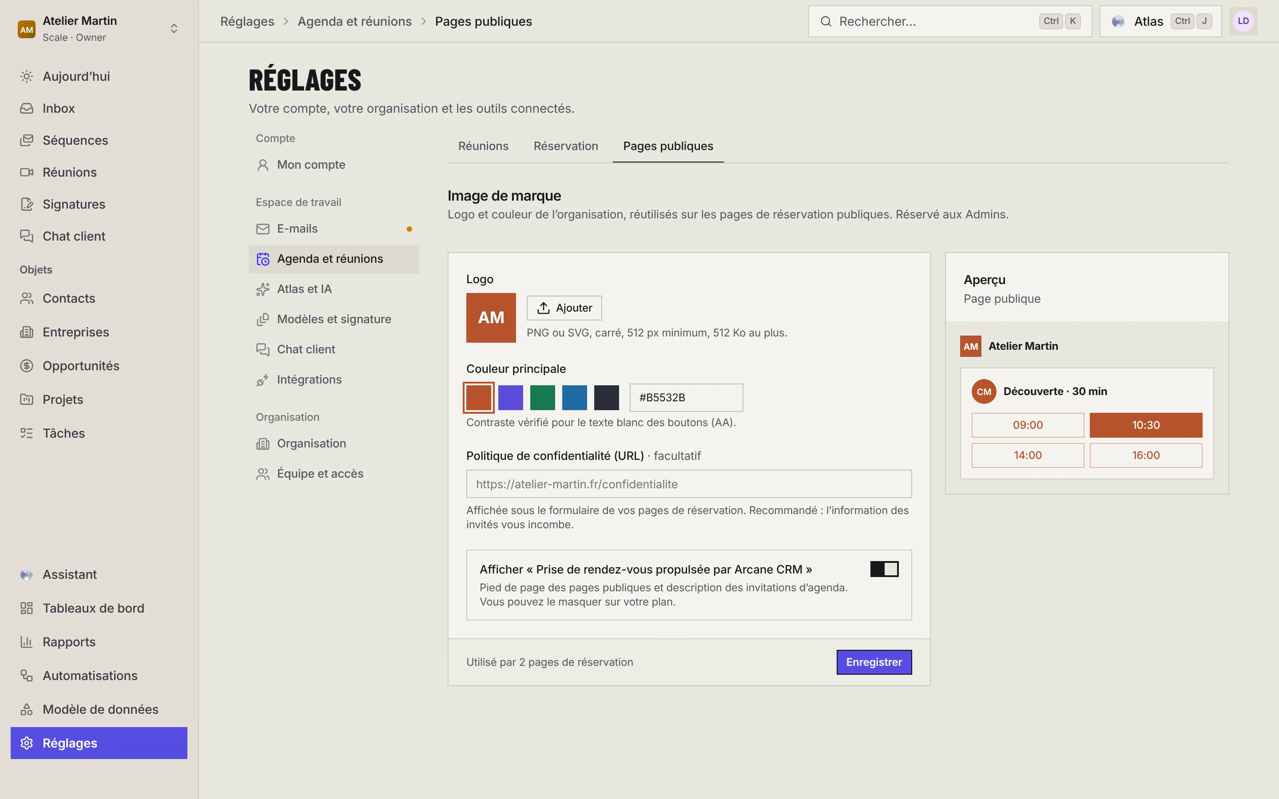Screen dimensions: 1279x799
Task: Open E-mails settings section
Action: point(334,229)
